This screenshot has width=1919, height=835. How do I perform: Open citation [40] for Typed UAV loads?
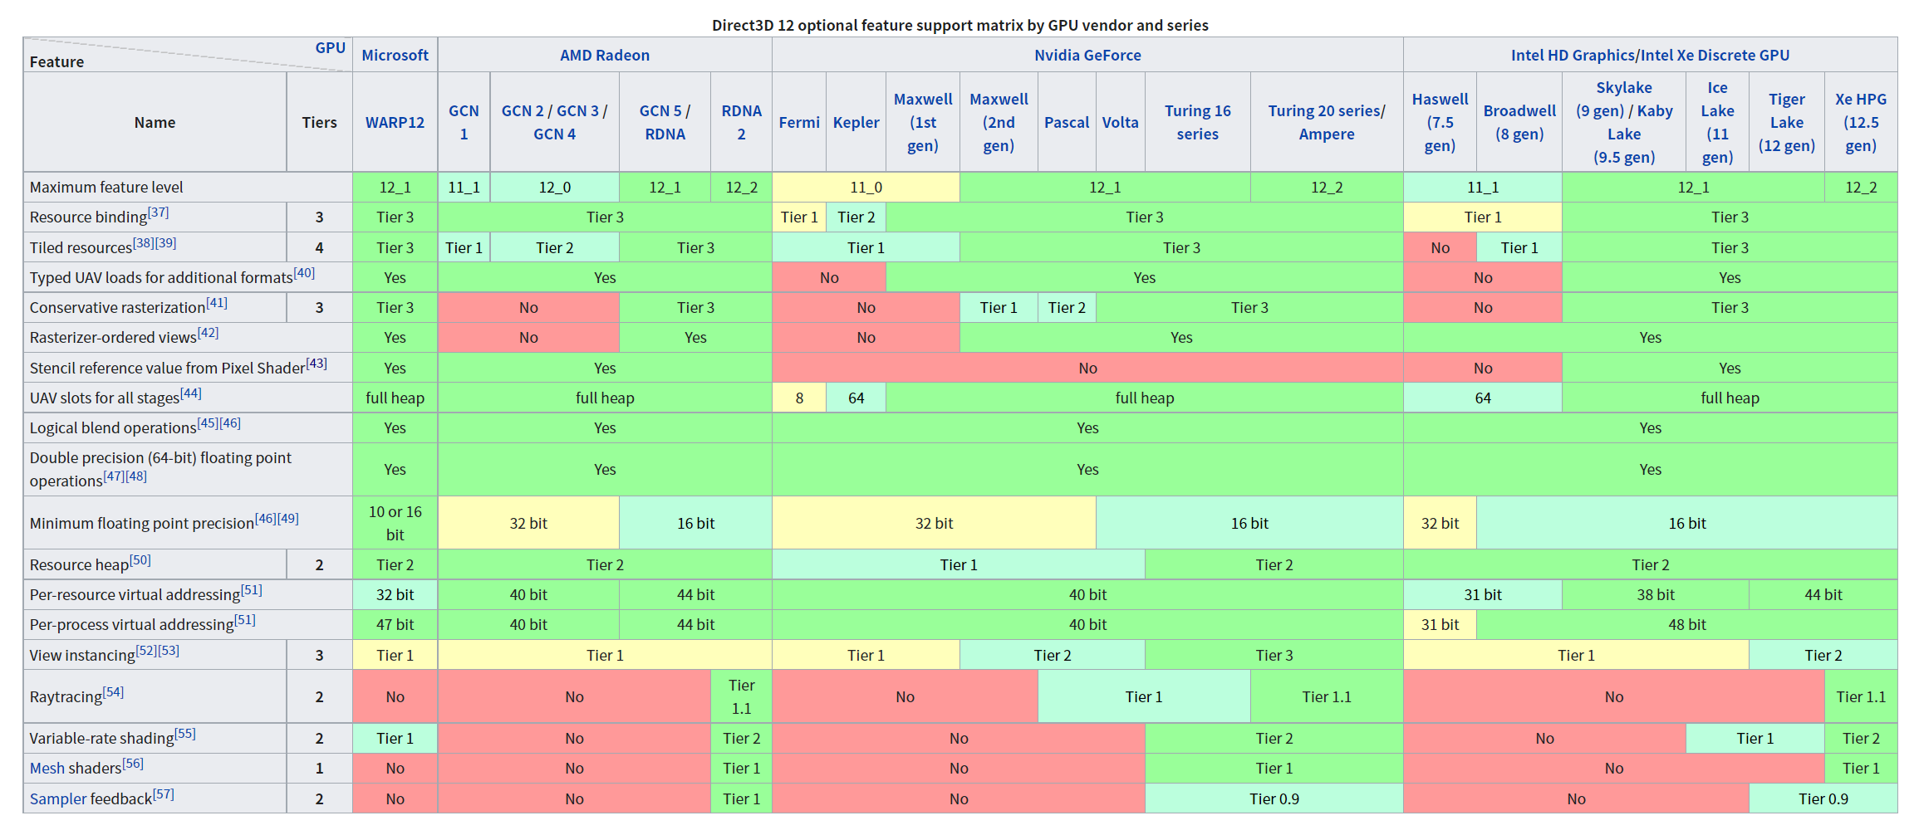pos(304,272)
